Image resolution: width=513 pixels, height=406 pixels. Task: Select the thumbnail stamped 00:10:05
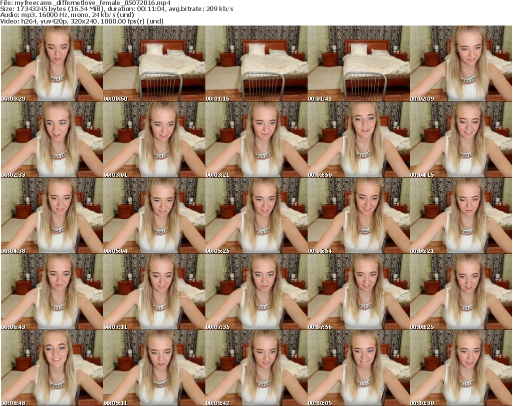coord(358,368)
